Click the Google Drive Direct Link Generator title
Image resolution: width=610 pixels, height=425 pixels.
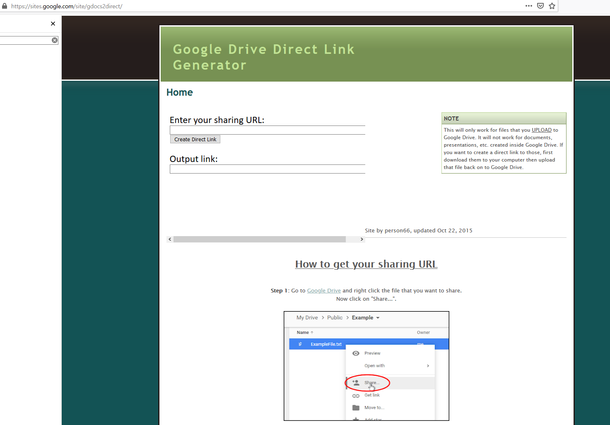(263, 57)
